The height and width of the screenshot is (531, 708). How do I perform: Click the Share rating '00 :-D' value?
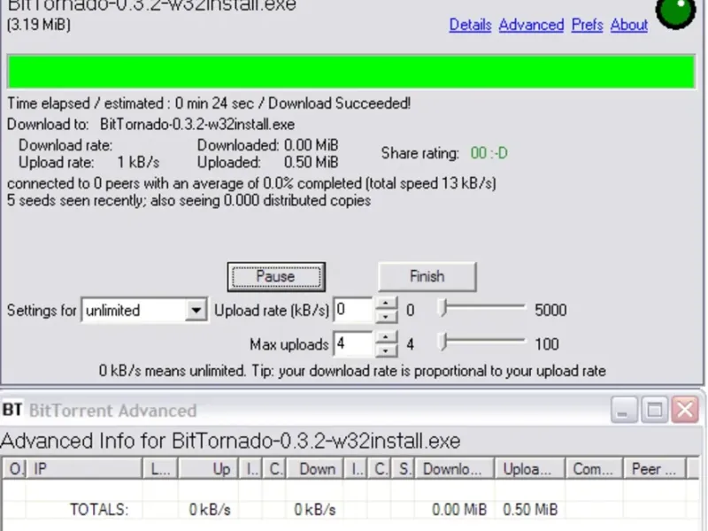click(x=489, y=153)
